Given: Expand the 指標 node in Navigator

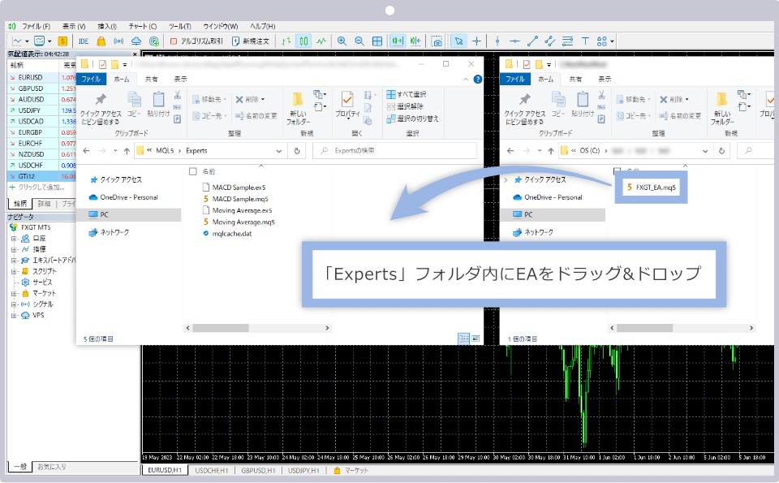Looking at the screenshot, I should pos(14,249).
